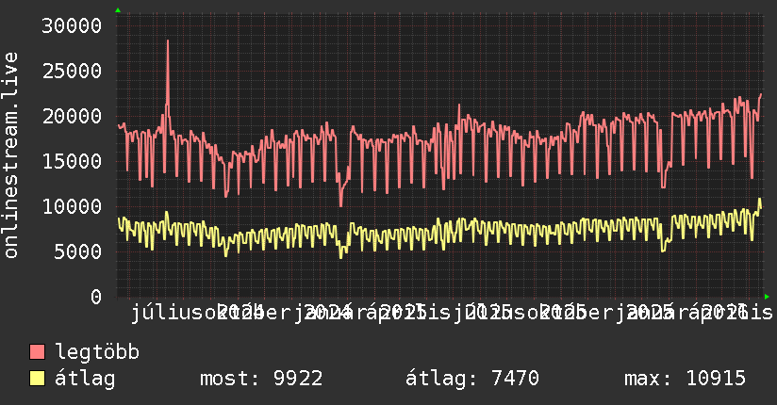777x405 pixels.
Task: Click the onlinestream.live vertical axis title
Action: coord(11,155)
